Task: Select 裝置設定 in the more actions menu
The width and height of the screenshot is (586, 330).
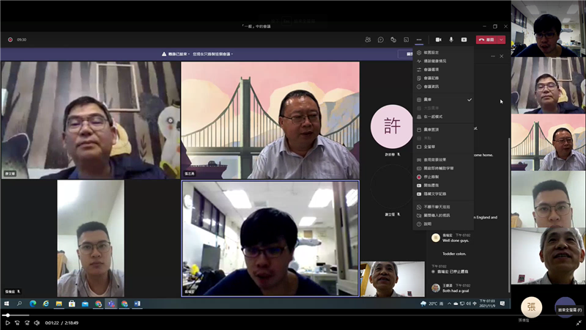Action: coord(431,53)
